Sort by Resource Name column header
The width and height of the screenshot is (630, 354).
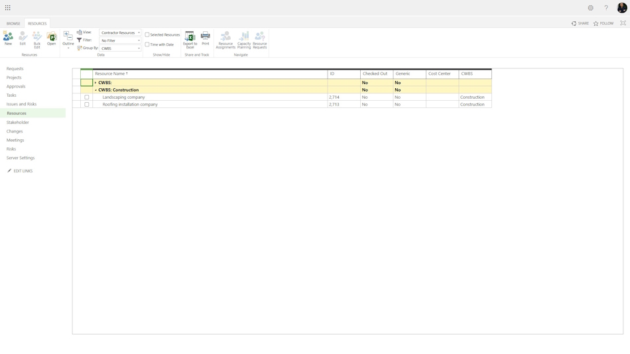[210, 74]
